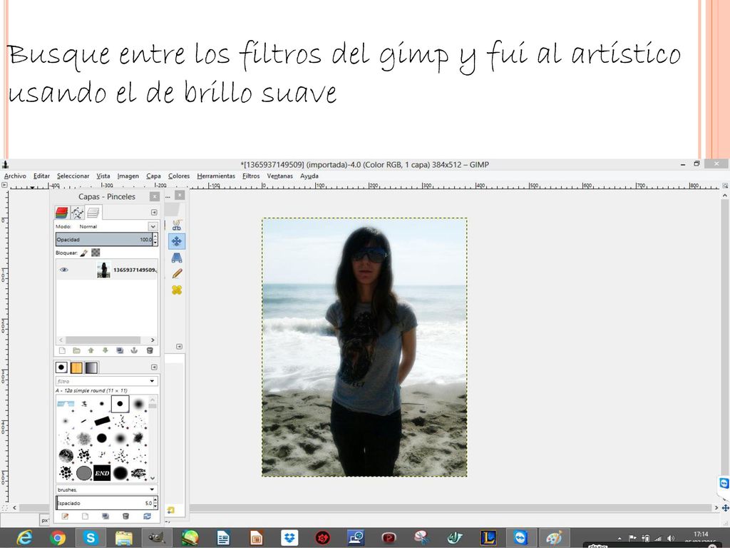
Task: Select the Scissors select tool
Action: 177,225
